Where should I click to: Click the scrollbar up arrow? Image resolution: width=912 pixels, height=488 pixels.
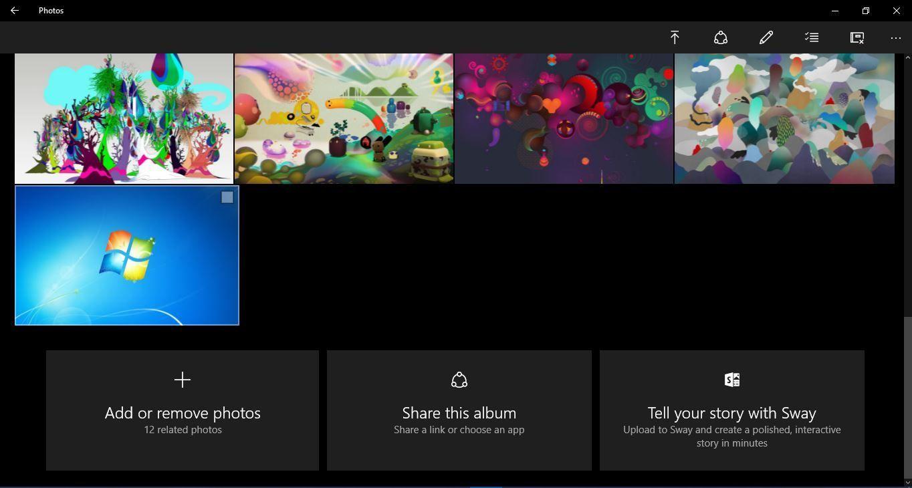907,57
